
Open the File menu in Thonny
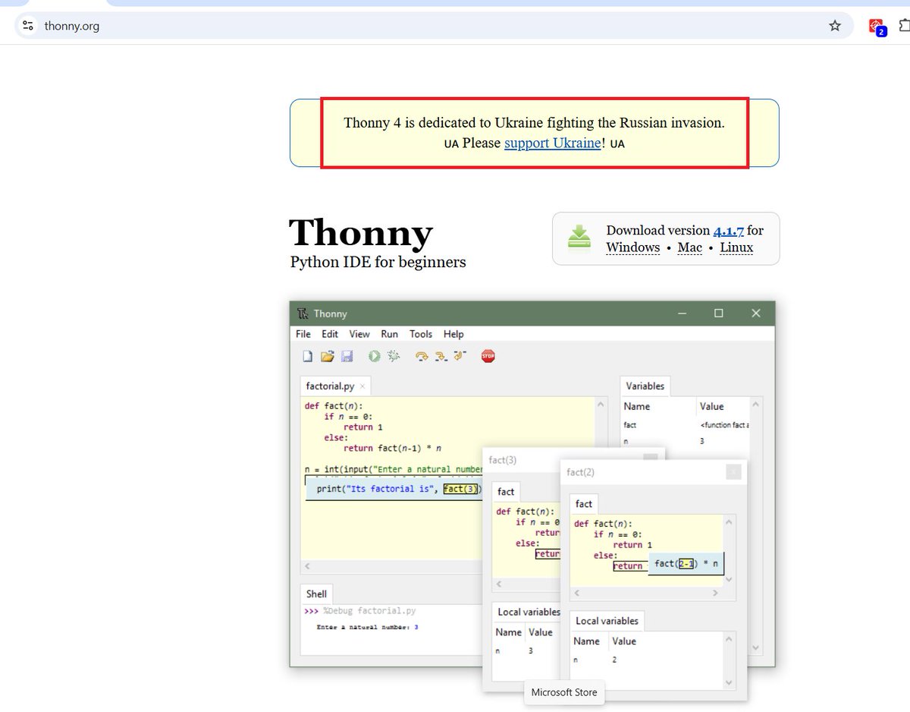(x=303, y=334)
